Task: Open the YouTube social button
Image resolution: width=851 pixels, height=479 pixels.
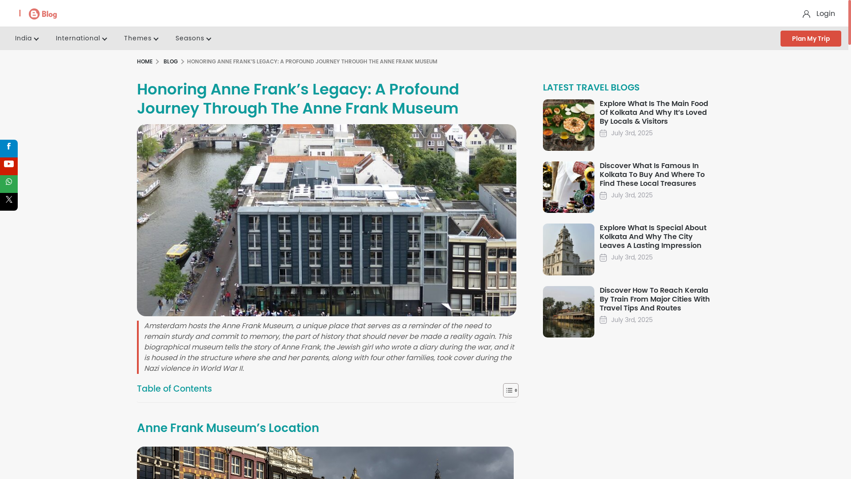Action: 9,166
